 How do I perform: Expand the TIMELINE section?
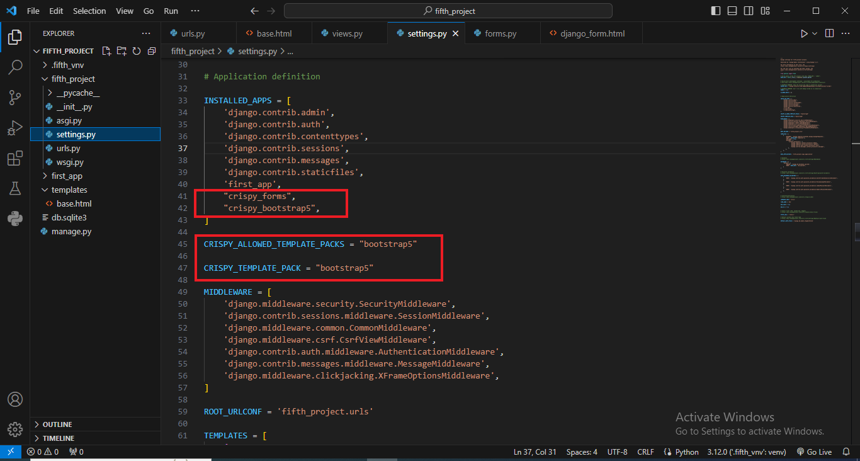95,438
